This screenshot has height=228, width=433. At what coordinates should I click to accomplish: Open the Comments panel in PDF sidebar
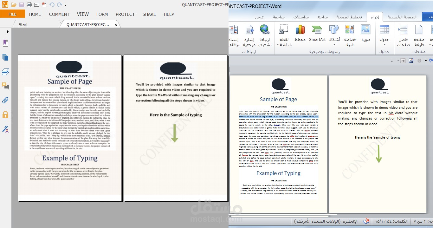pyautogui.click(x=5, y=86)
